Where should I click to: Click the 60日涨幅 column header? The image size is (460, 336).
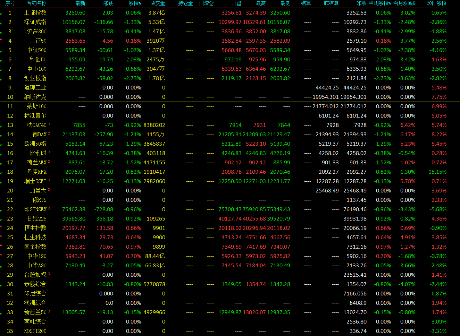(x=436, y=3)
